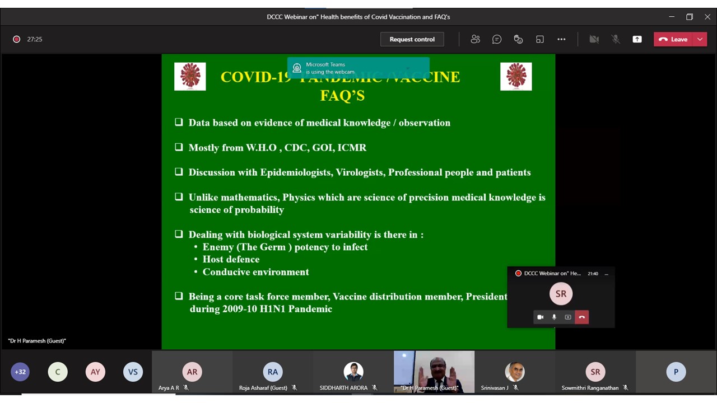Image resolution: width=717 pixels, height=403 pixels.
Task: Toggle the microphone in the mini call window
Action: point(554,317)
